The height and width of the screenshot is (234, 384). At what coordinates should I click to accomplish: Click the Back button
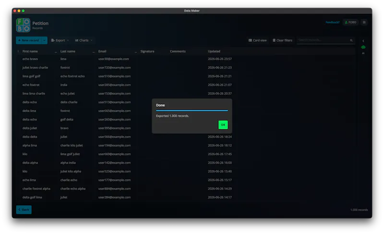[x=24, y=210]
